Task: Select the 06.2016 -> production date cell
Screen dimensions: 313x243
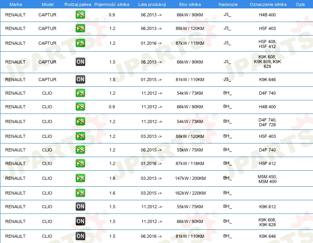Action: 151,236
